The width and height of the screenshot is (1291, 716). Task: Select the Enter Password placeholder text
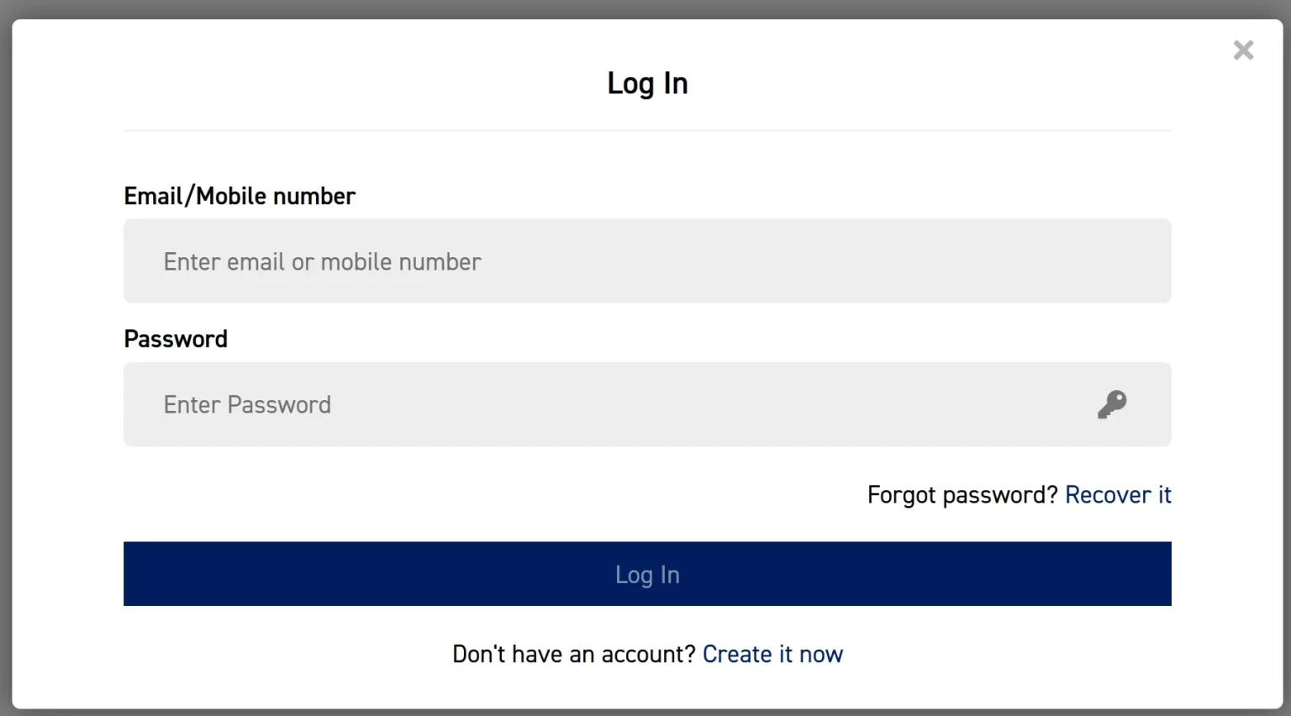point(247,405)
